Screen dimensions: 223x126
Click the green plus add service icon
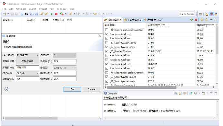[191, 20]
